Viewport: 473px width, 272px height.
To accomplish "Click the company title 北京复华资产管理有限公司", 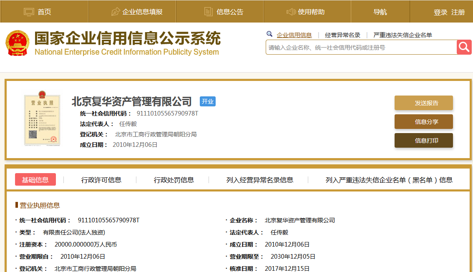I will [x=131, y=101].
